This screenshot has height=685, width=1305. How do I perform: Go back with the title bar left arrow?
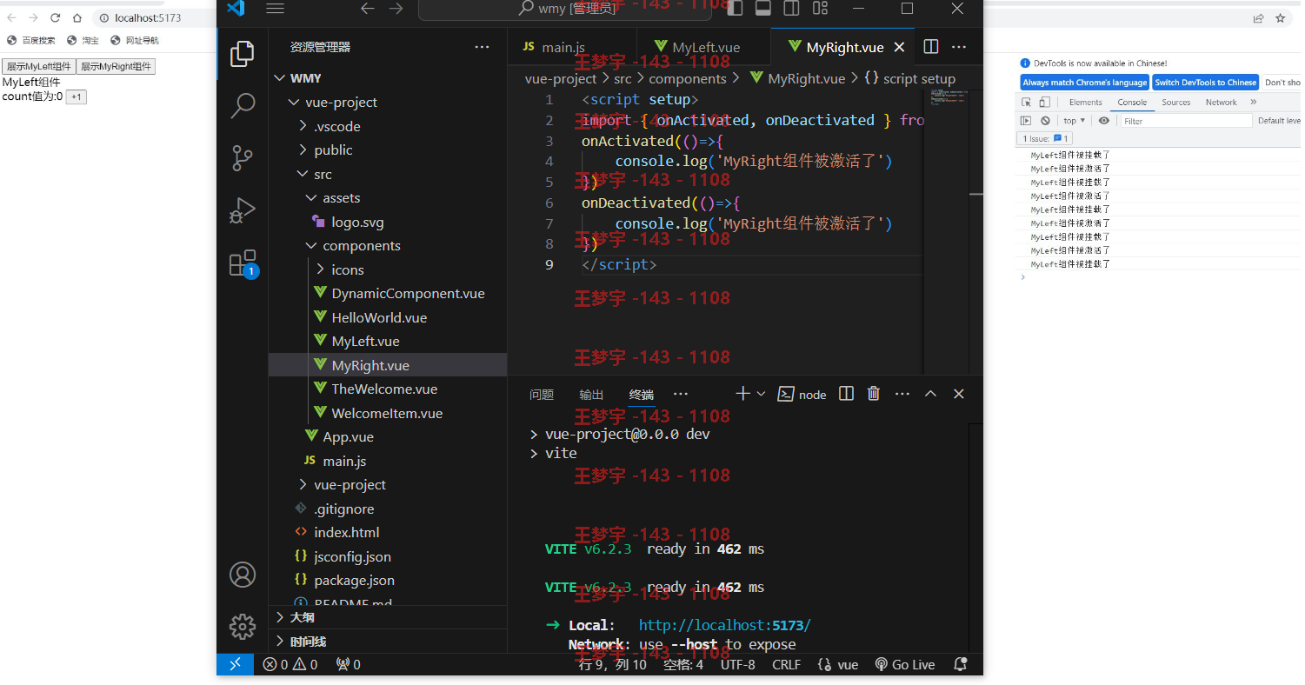pyautogui.click(x=368, y=9)
